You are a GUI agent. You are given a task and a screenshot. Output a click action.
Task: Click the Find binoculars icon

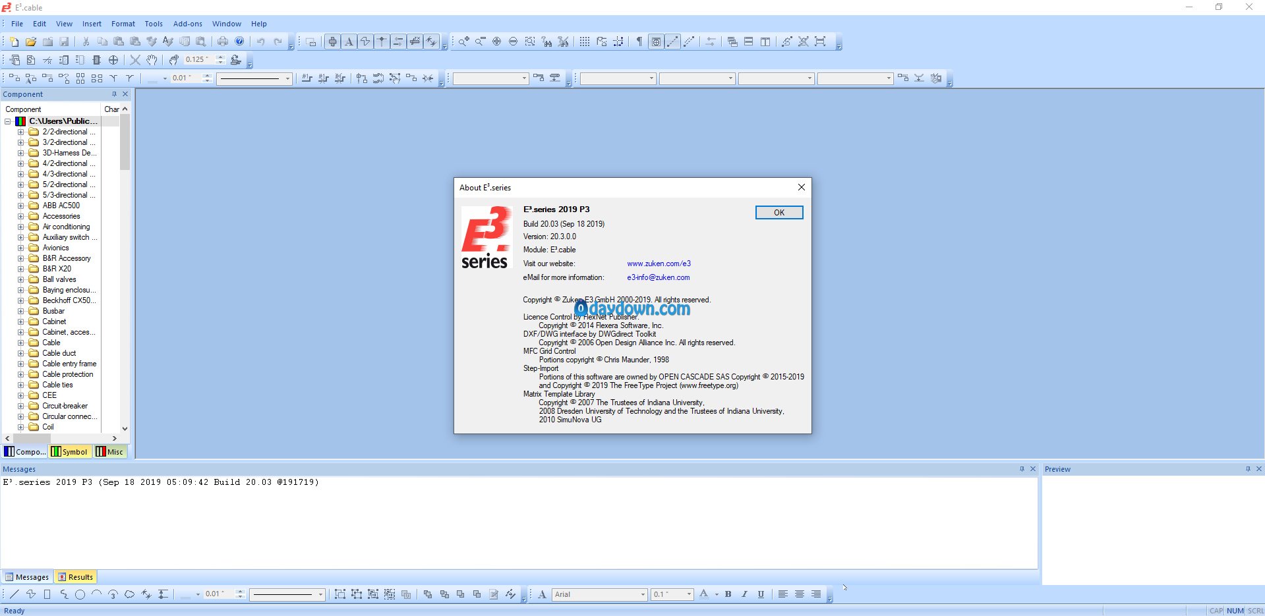546,42
